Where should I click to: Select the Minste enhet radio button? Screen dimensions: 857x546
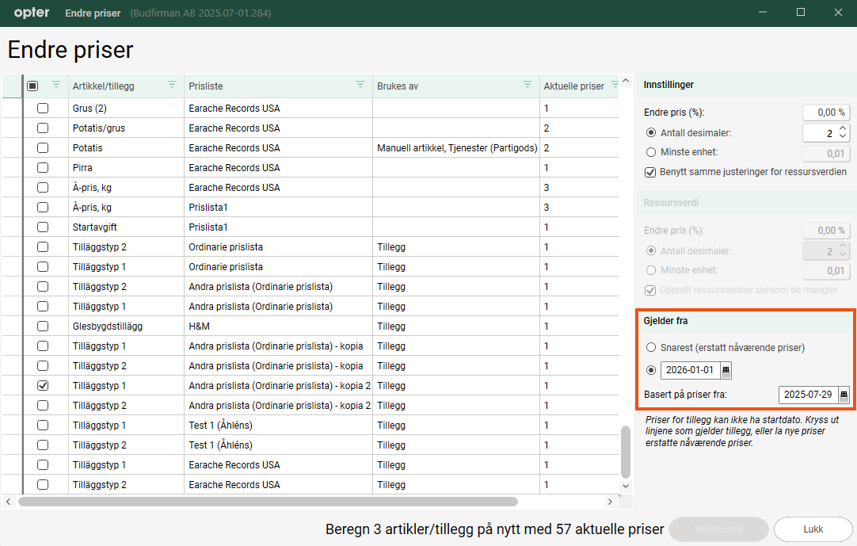pos(651,152)
